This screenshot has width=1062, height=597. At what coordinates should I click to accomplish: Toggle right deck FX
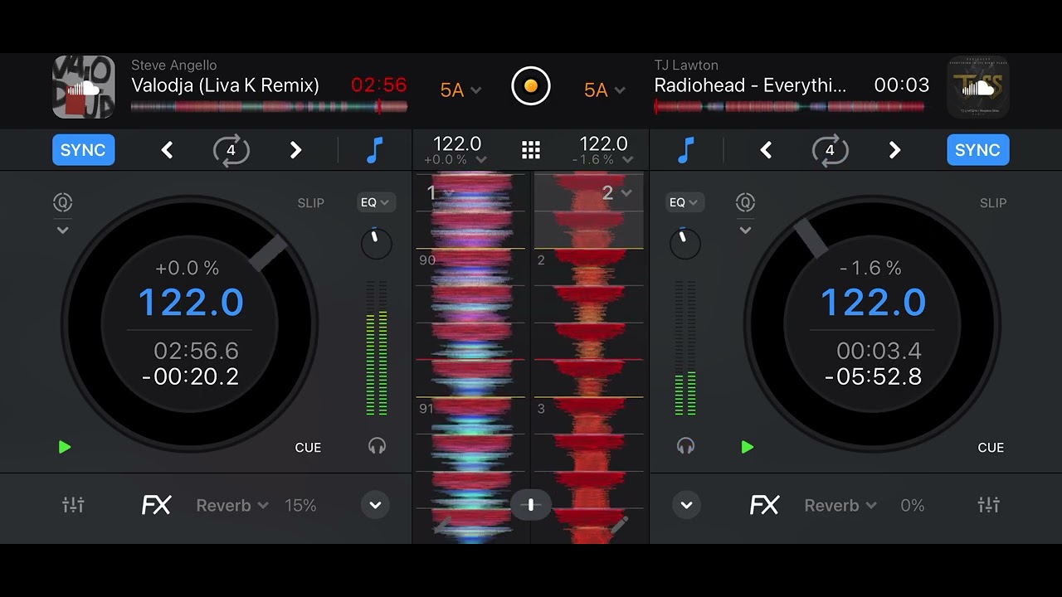pos(764,505)
